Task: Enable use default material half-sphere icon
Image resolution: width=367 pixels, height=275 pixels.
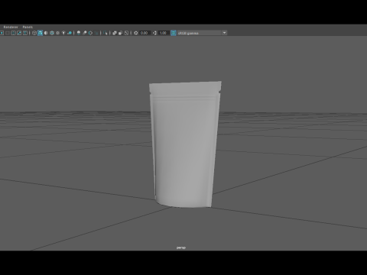Action: point(46,33)
